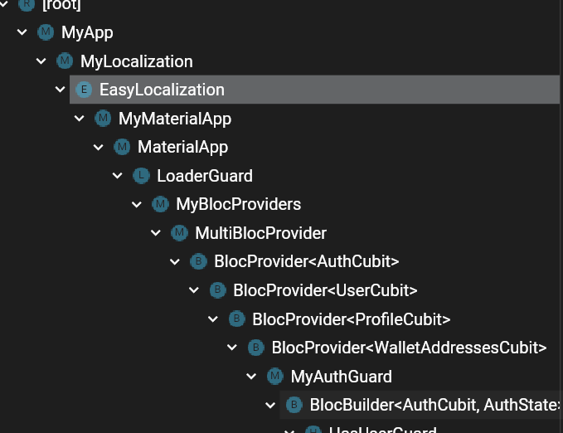Image resolution: width=563 pixels, height=433 pixels.
Task: Select the MyLocalization widget label
Action: (137, 61)
